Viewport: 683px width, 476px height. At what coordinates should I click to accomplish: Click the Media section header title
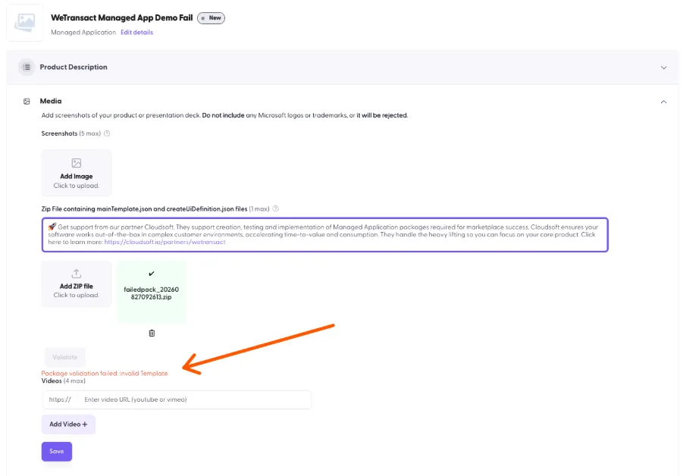tap(51, 101)
